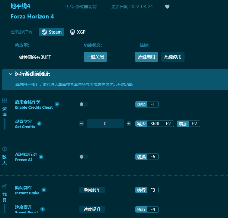Viewport: 228px width, 218px height.
Task: Click the 更新日期:2022-08-24 text
Action: [132, 7]
